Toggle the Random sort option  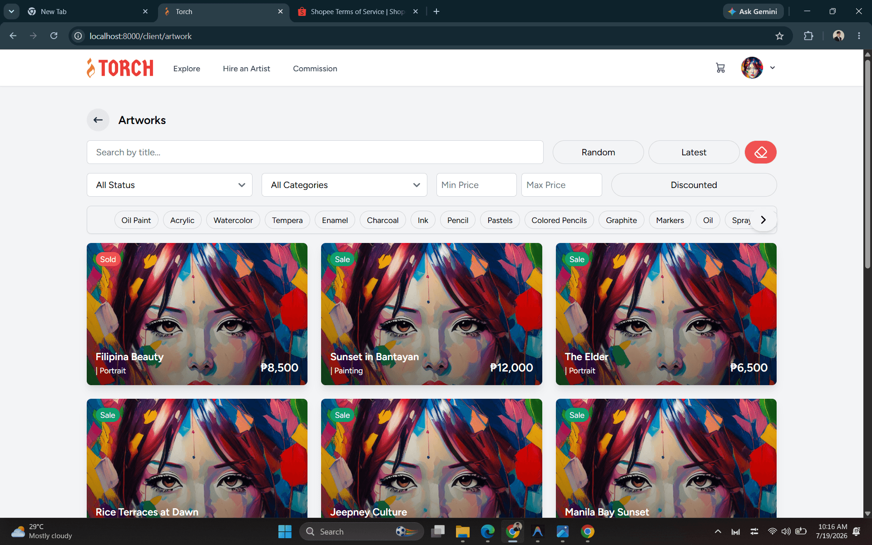pos(598,152)
